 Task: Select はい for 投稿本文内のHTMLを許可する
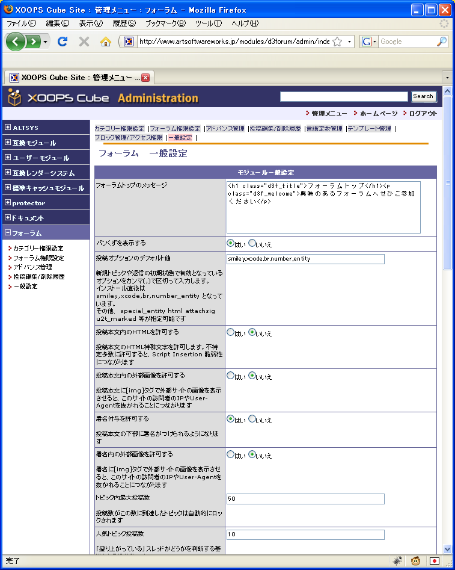click(230, 332)
